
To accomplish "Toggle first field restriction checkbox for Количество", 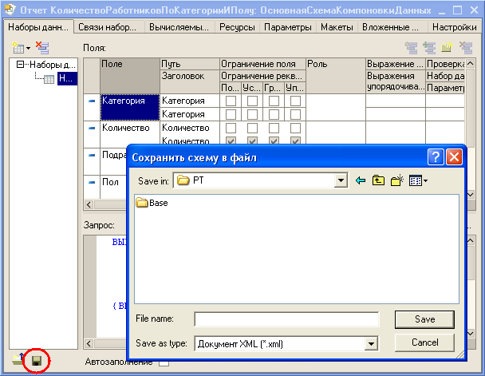I will point(231,128).
